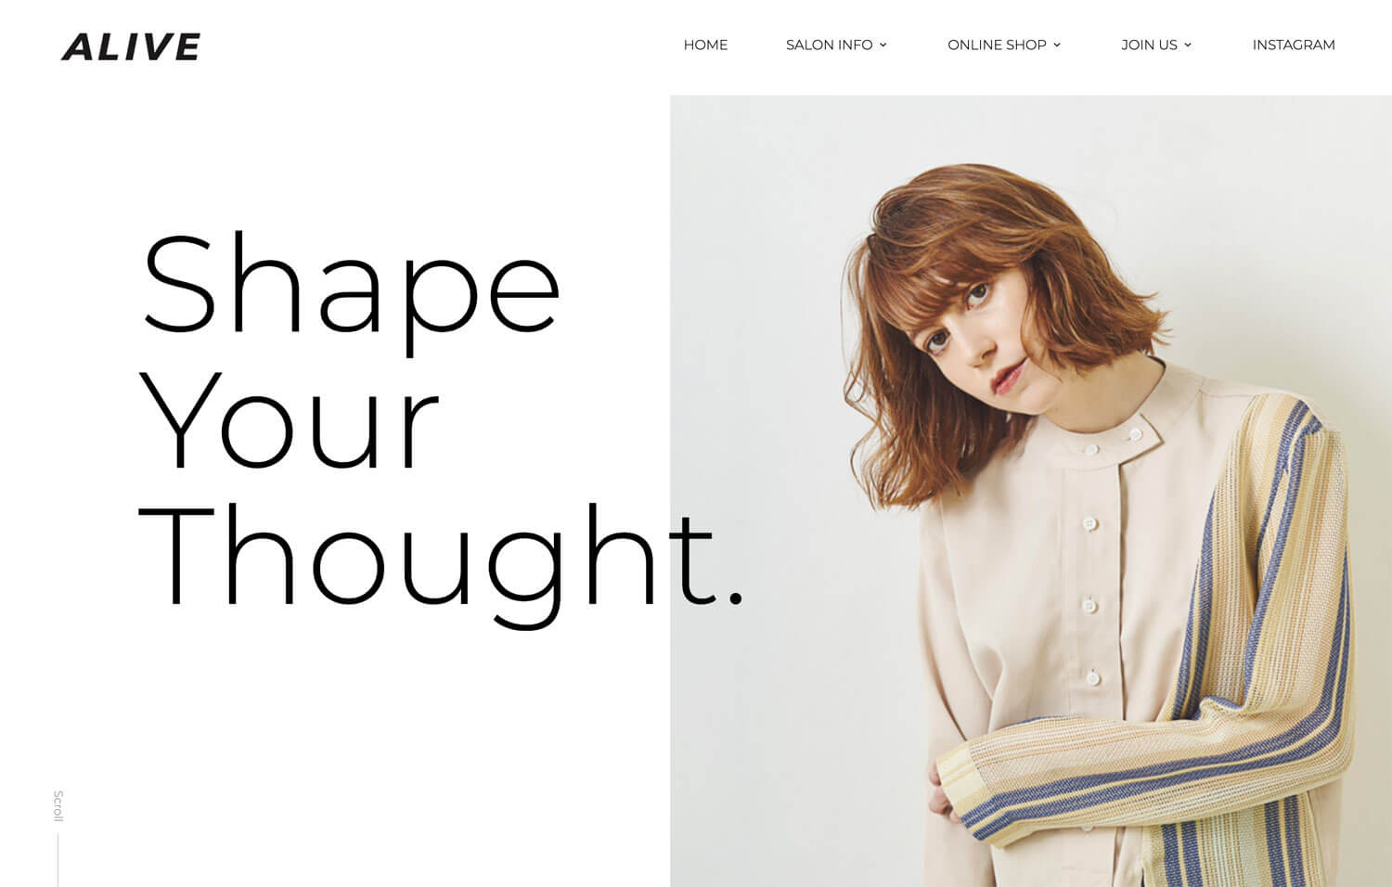This screenshot has height=887, width=1392.
Task: Expand the SALON INFO dropdown chevron
Action: [x=883, y=45]
